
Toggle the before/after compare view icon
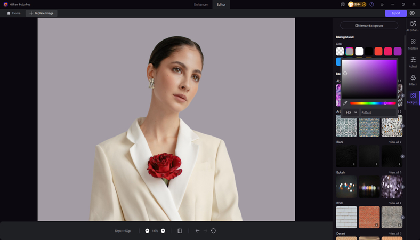pos(180,231)
